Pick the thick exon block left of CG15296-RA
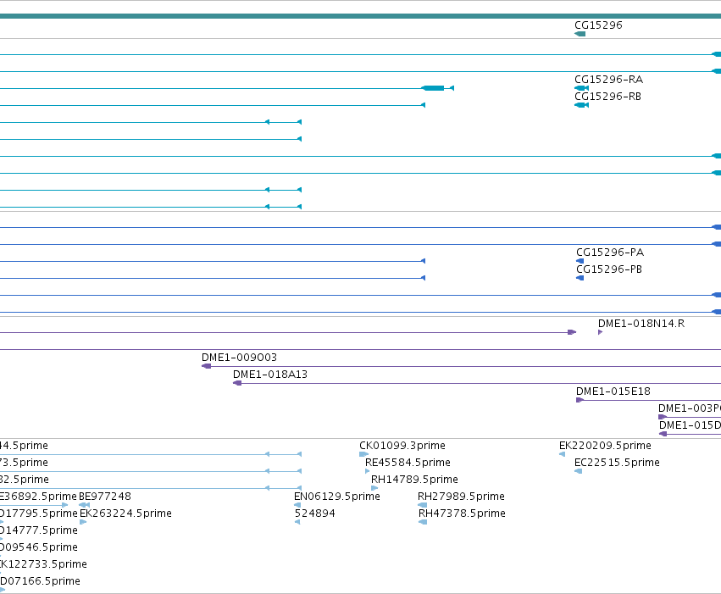 [433, 88]
